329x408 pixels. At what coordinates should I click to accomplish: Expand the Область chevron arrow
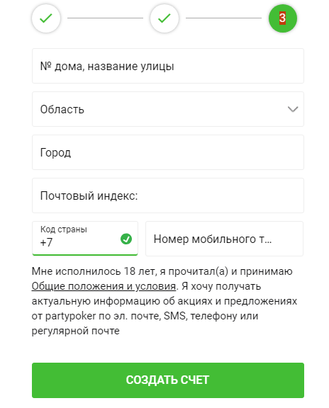click(x=293, y=109)
